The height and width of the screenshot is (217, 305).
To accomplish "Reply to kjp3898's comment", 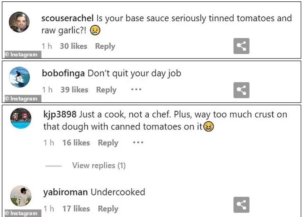I will (108, 143).
